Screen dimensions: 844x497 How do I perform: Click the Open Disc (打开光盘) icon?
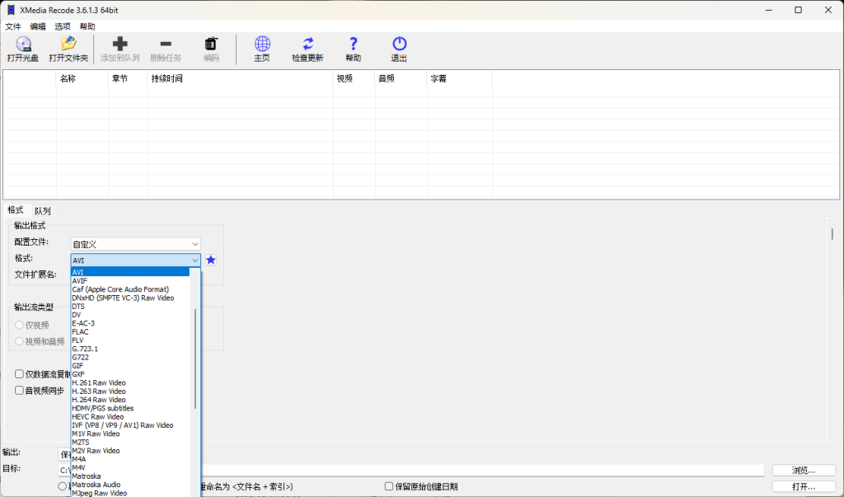pos(23,45)
